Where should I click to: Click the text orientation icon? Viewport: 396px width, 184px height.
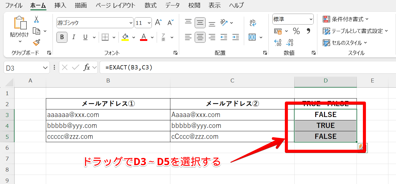[224, 22]
